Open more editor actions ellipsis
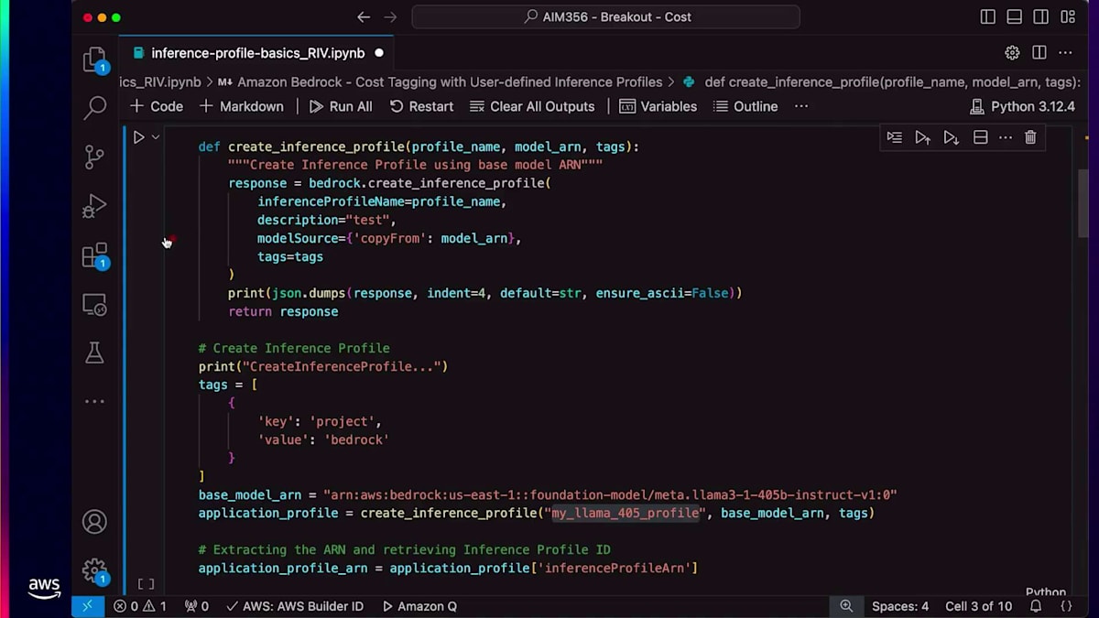This screenshot has width=1099, height=618. [1065, 53]
